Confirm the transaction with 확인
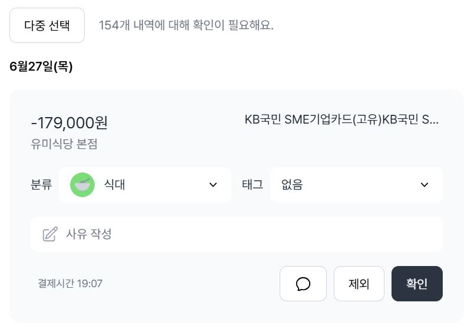Image resolution: width=471 pixels, height=329 pixels. [x=417, y=284]
